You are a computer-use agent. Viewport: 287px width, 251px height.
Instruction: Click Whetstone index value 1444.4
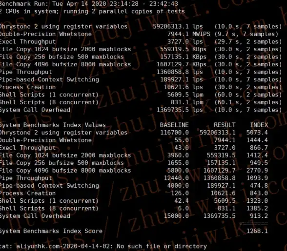257,140
